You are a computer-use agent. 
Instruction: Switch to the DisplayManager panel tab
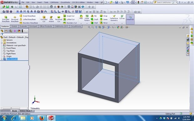[19, 31]
